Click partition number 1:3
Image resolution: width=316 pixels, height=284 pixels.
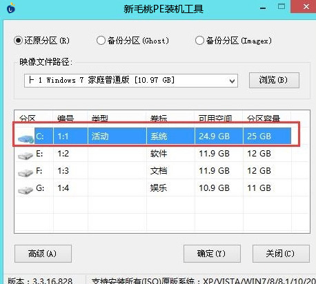pos(63,171)
